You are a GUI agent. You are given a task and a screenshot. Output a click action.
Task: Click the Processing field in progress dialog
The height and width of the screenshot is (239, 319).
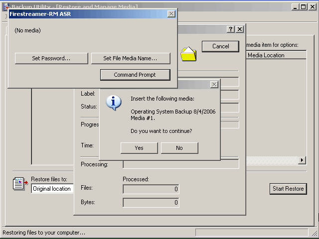[181, 164]
